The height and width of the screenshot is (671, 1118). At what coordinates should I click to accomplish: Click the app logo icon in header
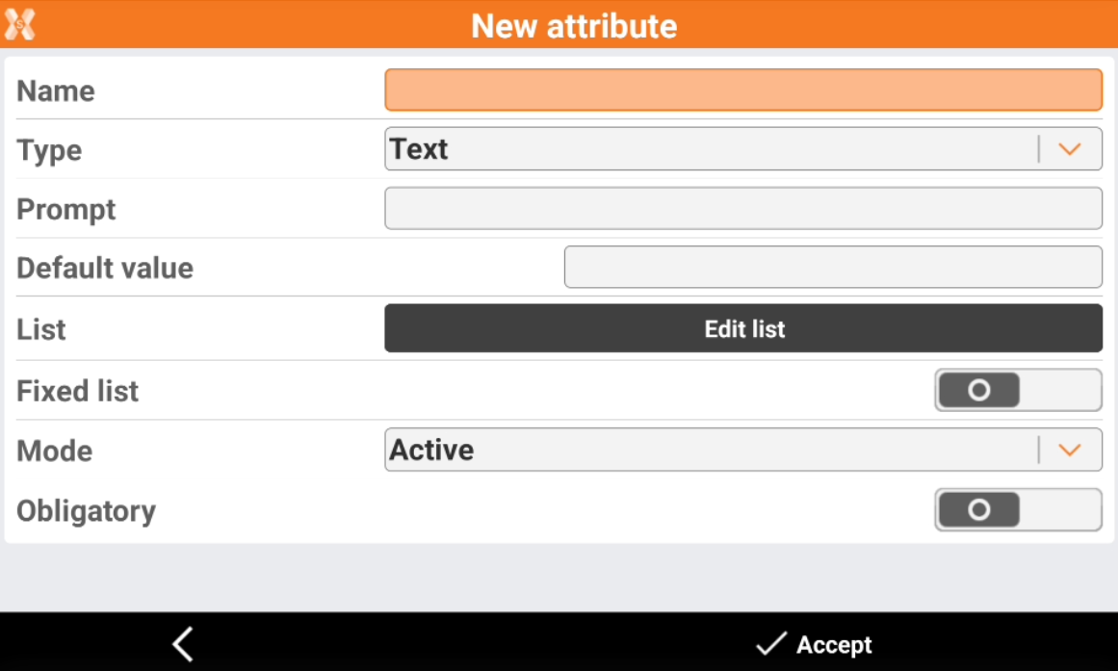[x=19, y=24]
